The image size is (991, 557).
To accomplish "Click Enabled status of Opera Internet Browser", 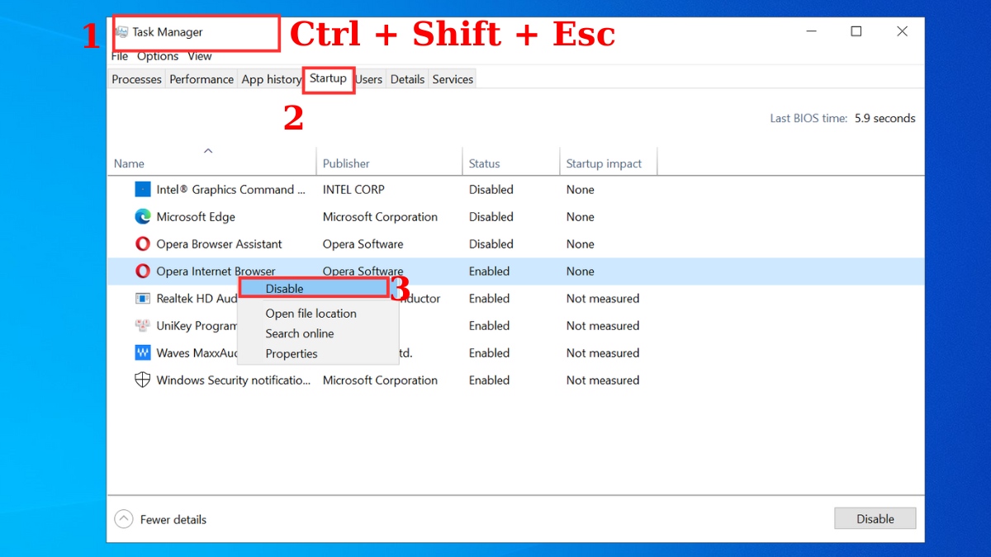I will pos(489,271).
